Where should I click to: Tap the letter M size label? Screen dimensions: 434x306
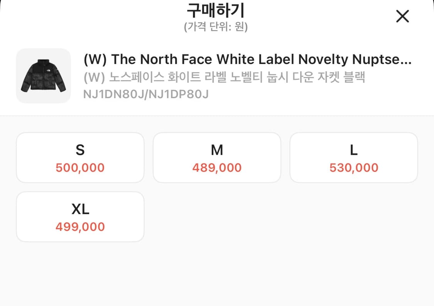pyautogui.click(x=217, y=150)
